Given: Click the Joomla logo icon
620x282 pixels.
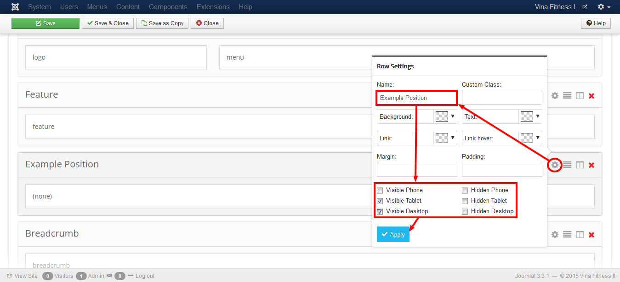Looking at the screenshot, I should coord(16,7).
